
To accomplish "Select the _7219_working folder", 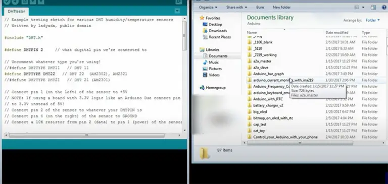I will coord(265,55).
